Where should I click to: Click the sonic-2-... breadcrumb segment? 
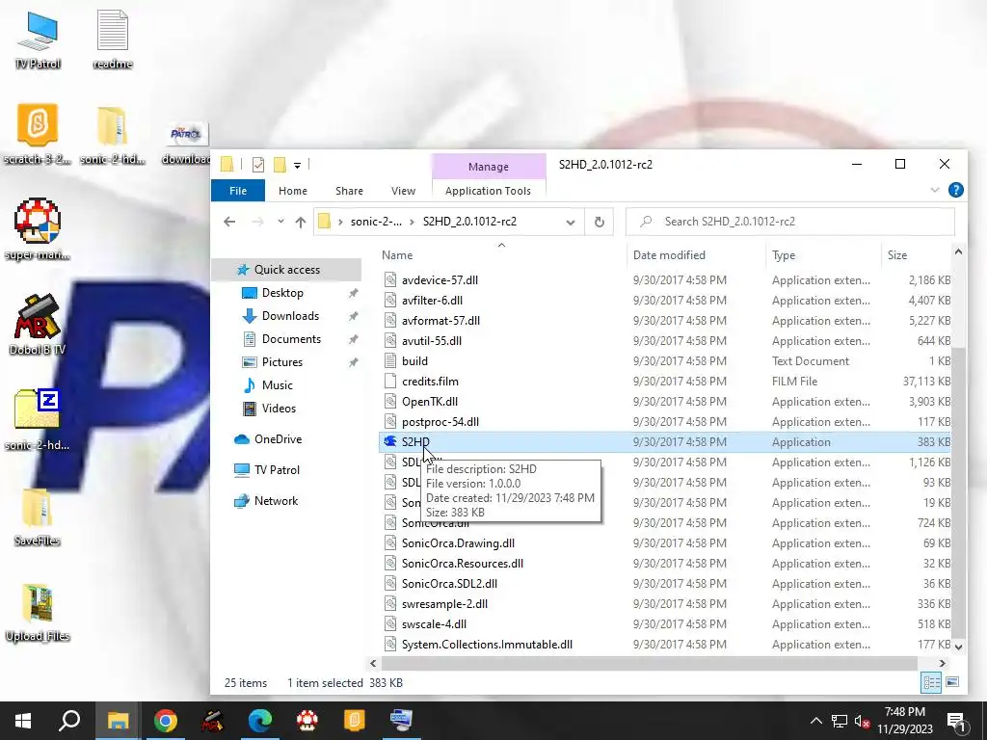coord(376,222)
